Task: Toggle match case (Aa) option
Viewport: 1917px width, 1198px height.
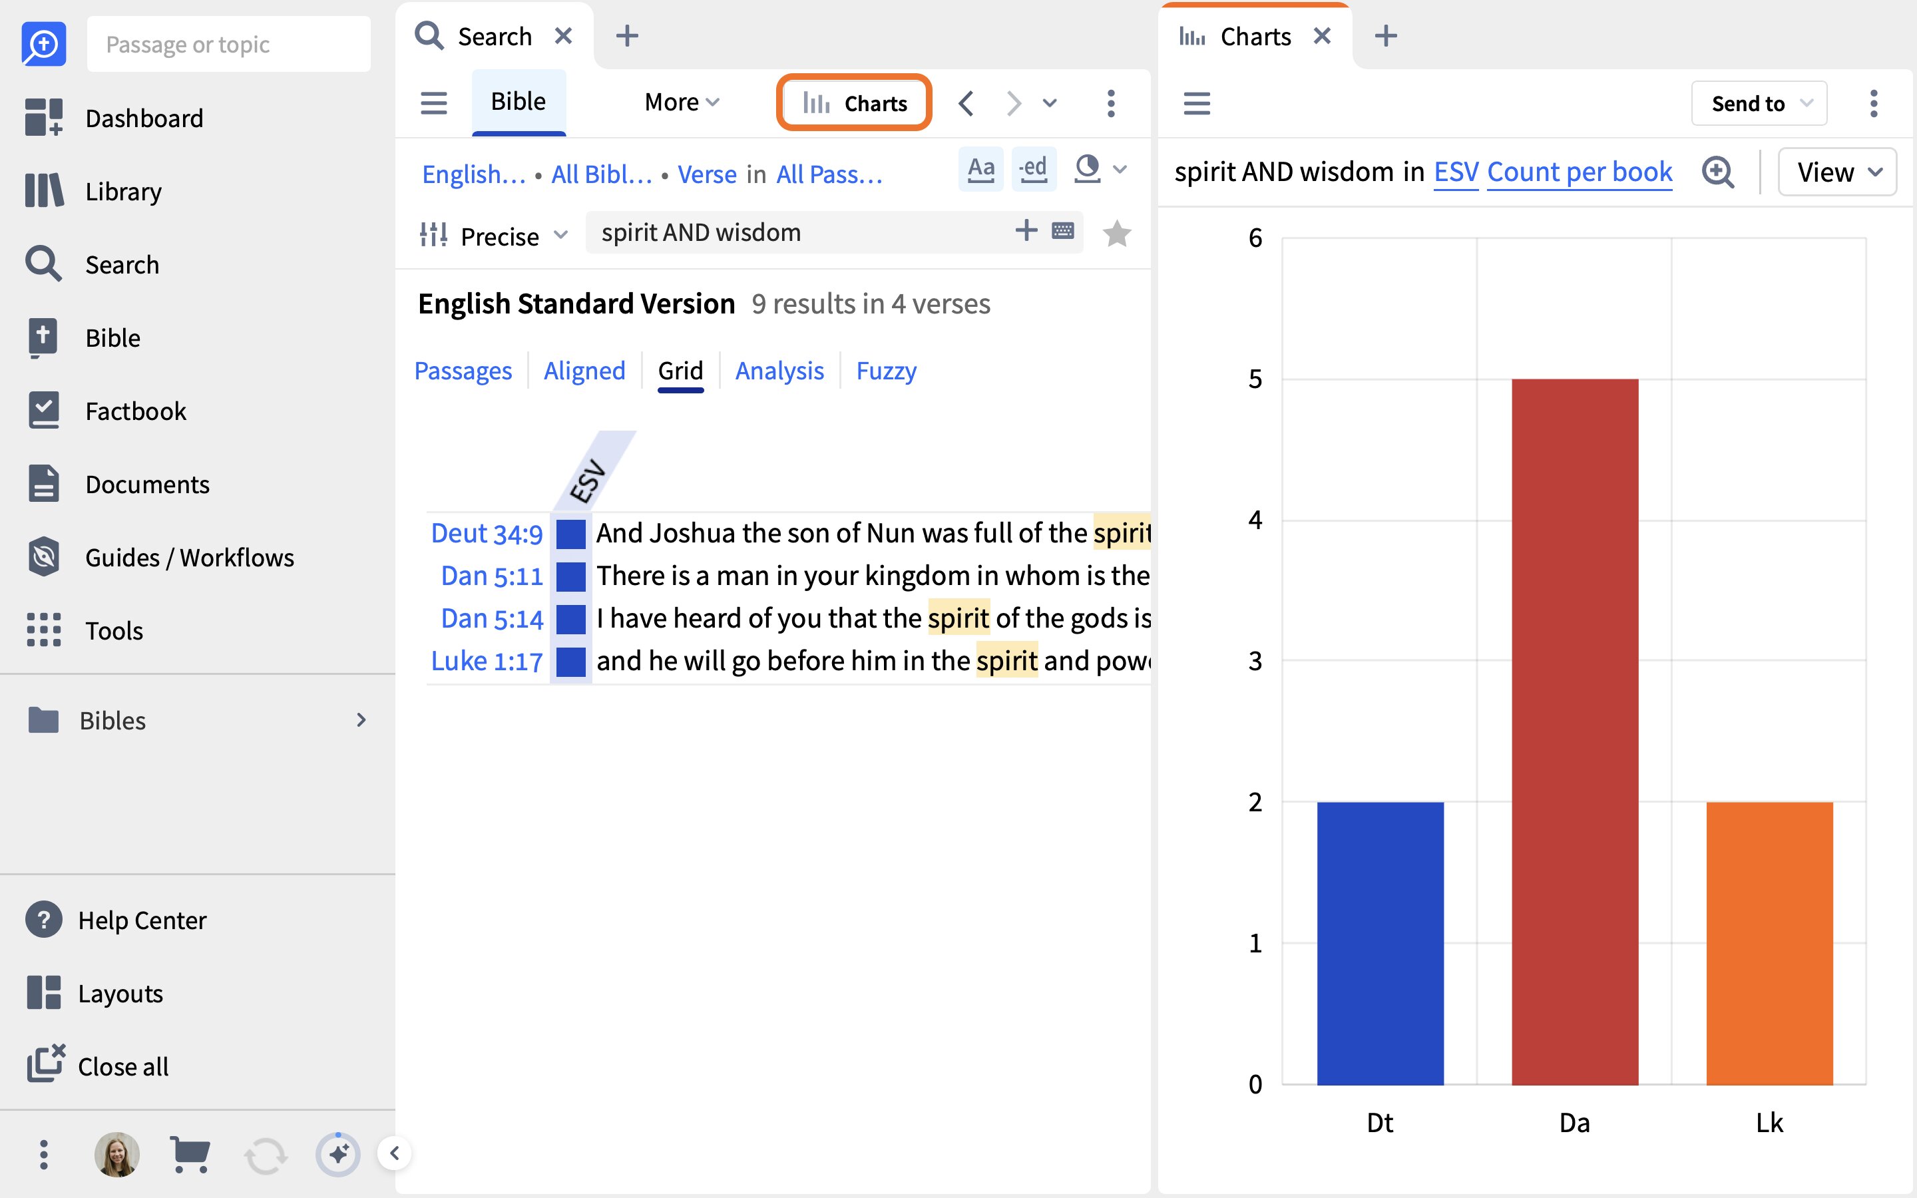Action: (980, 169)
